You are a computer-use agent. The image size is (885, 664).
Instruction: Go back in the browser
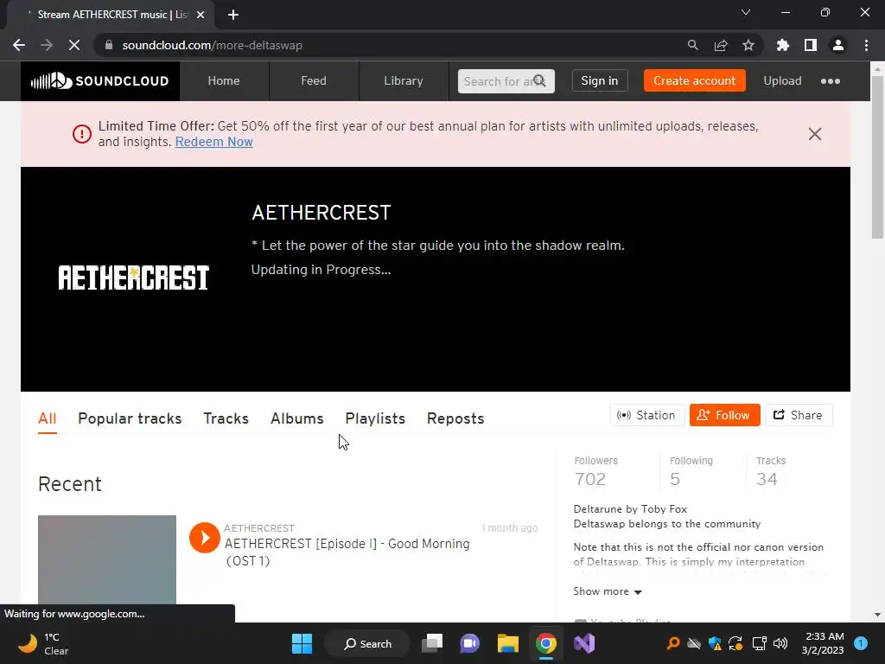tap(19, 45)
